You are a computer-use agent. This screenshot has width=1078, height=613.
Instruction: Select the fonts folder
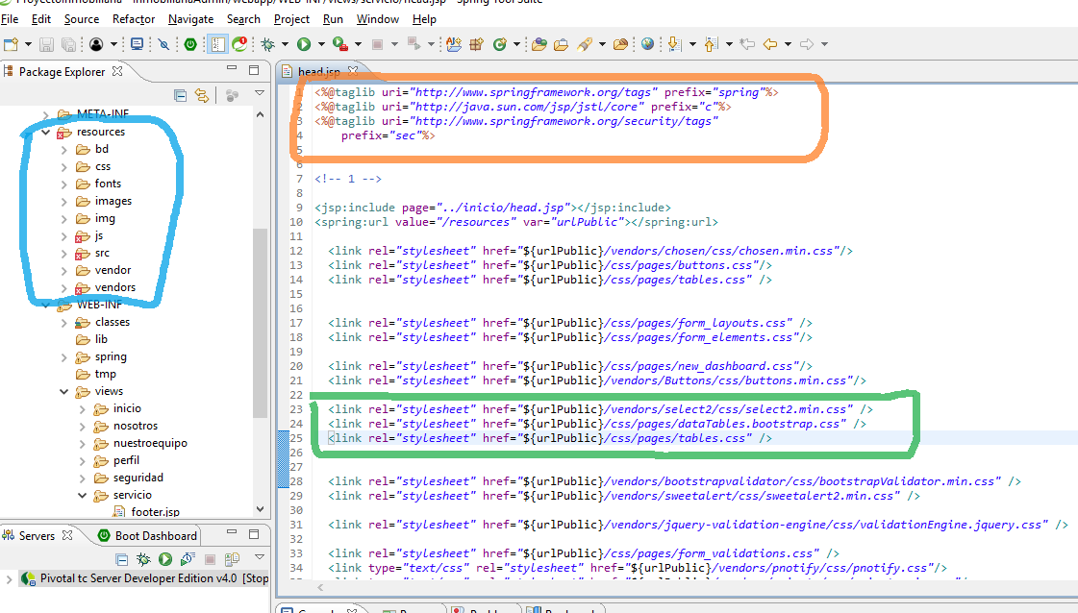tap(108, 184)
